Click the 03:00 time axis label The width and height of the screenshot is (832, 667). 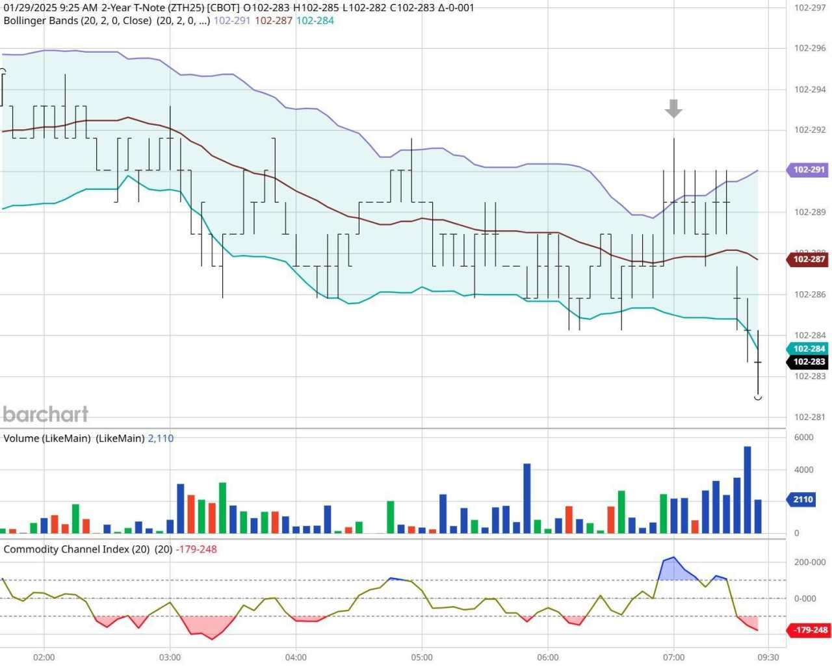point(170,657)
